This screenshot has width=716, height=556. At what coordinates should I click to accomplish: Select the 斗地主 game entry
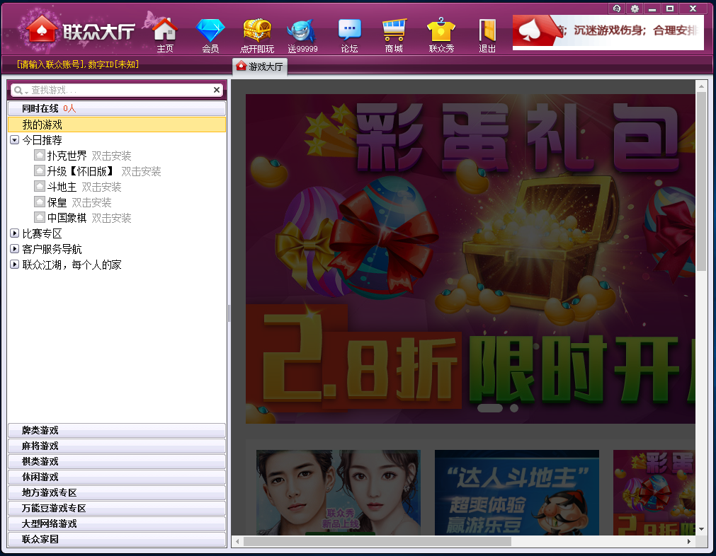(62, 187)
